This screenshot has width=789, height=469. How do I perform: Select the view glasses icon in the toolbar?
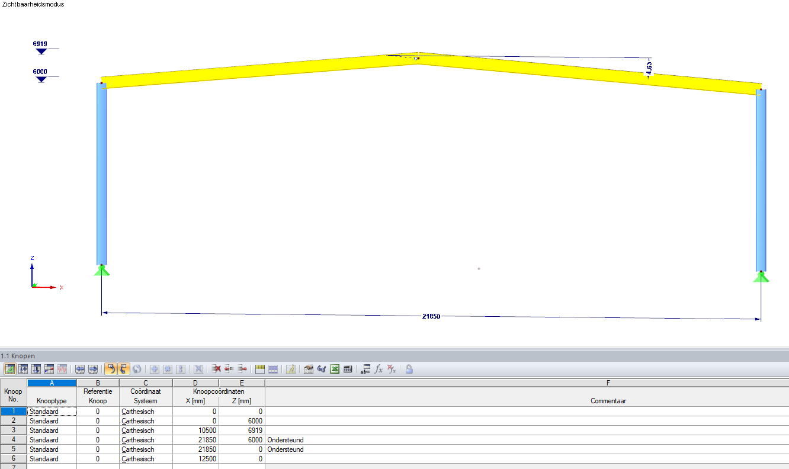[320, 368]
